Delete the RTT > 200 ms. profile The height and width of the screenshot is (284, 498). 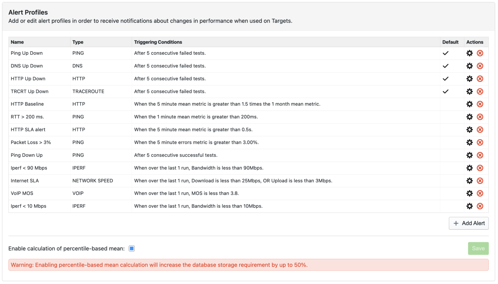click(480, 117)
